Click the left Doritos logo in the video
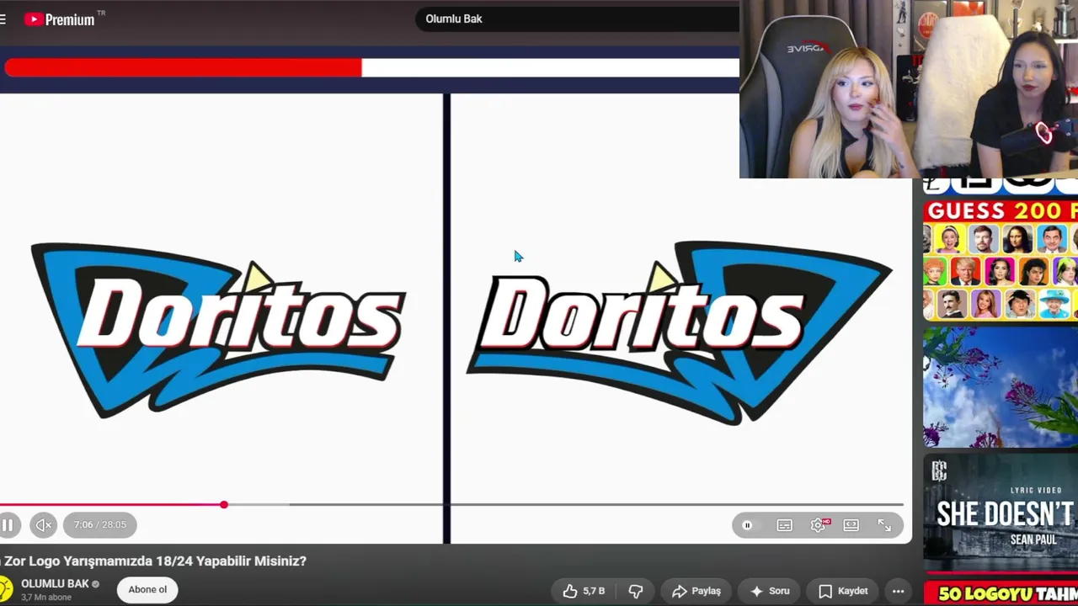 (219, 329)
